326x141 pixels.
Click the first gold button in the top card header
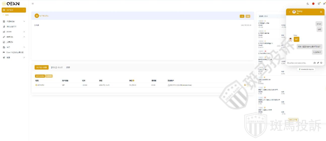[x=242, y=16]
